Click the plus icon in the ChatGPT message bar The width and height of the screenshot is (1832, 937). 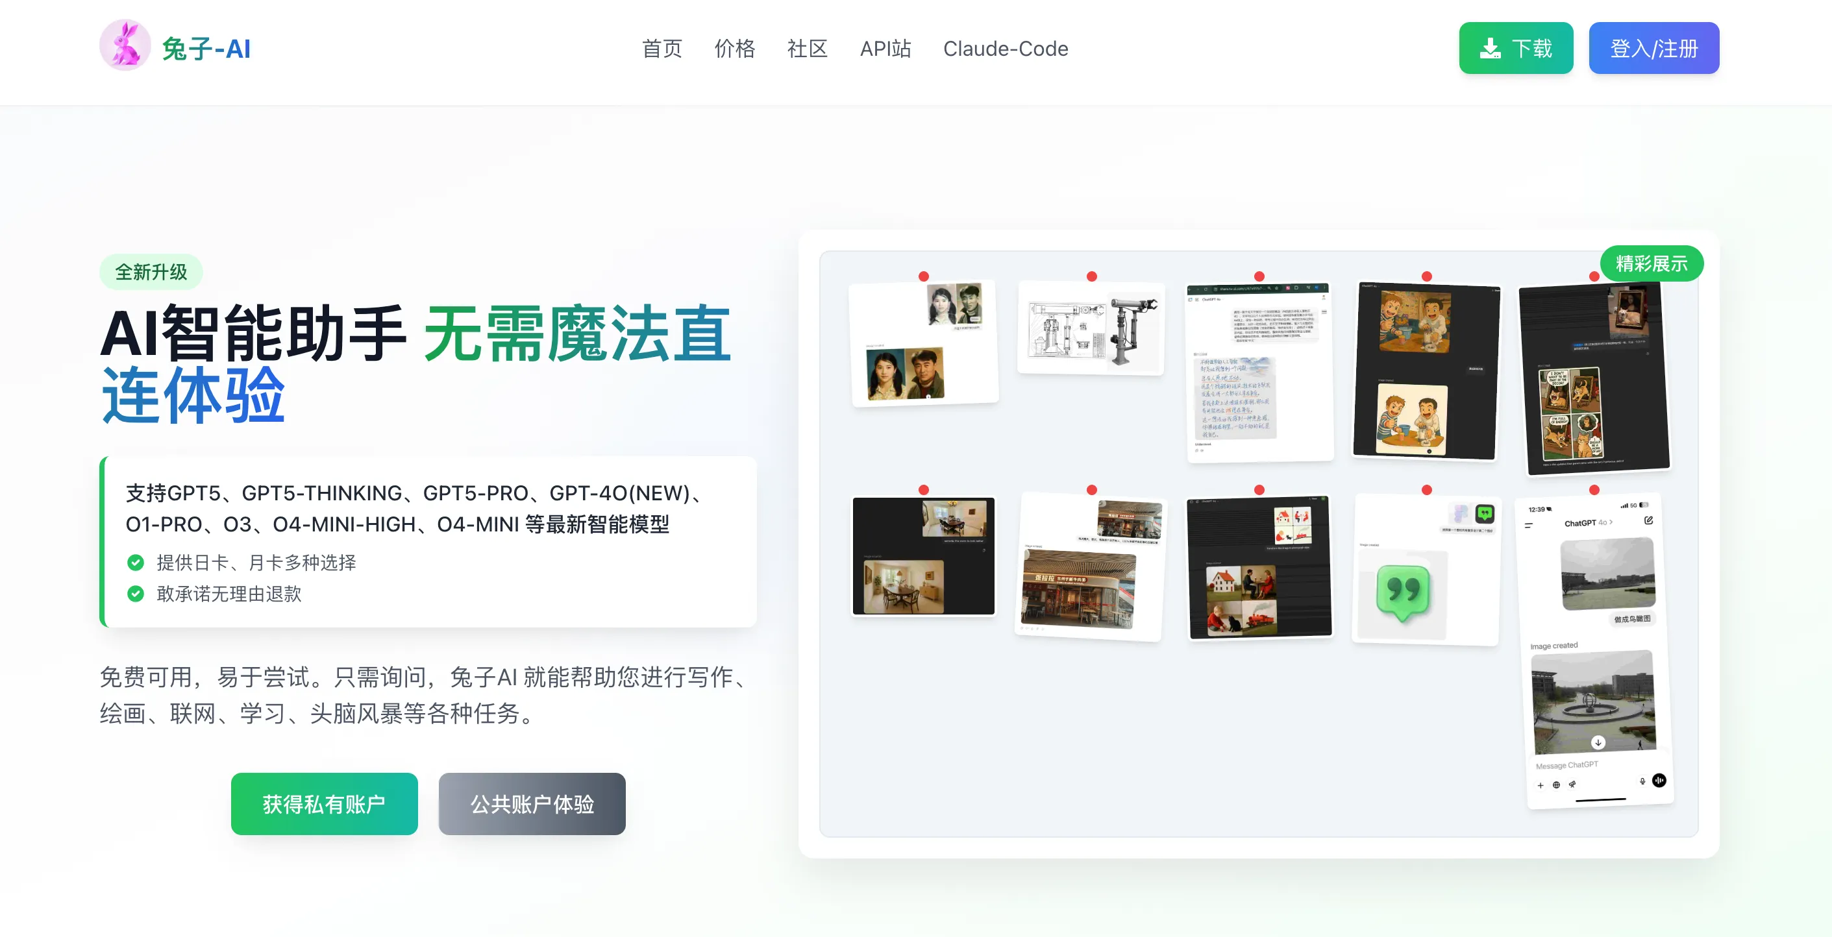tap(1541, 786)
